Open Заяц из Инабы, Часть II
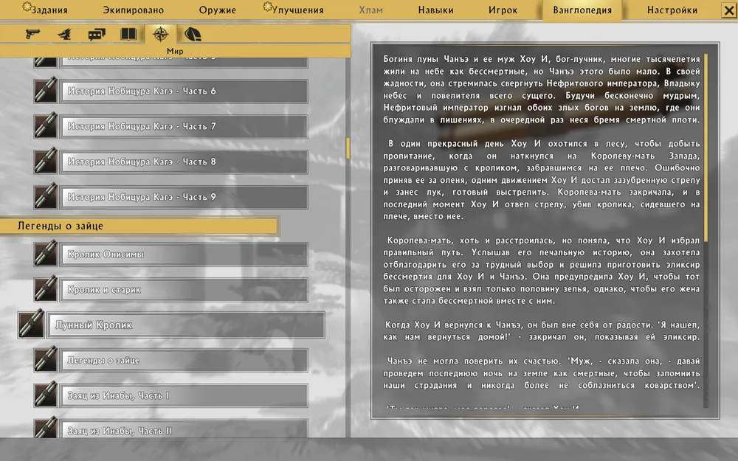This screenshot has height=461, width=738. click(x=184, y=429)
